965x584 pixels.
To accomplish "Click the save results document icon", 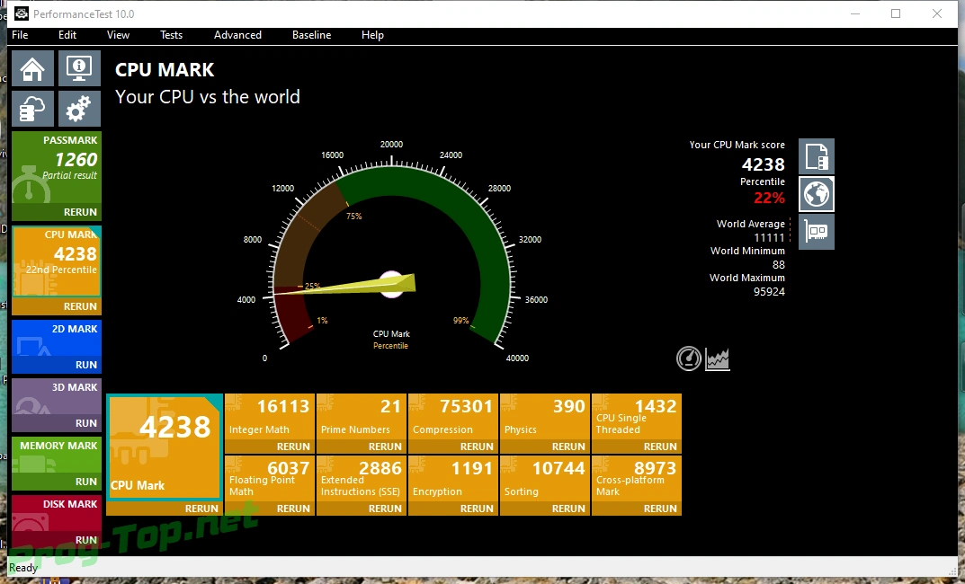I will click(x=816, y=156).
